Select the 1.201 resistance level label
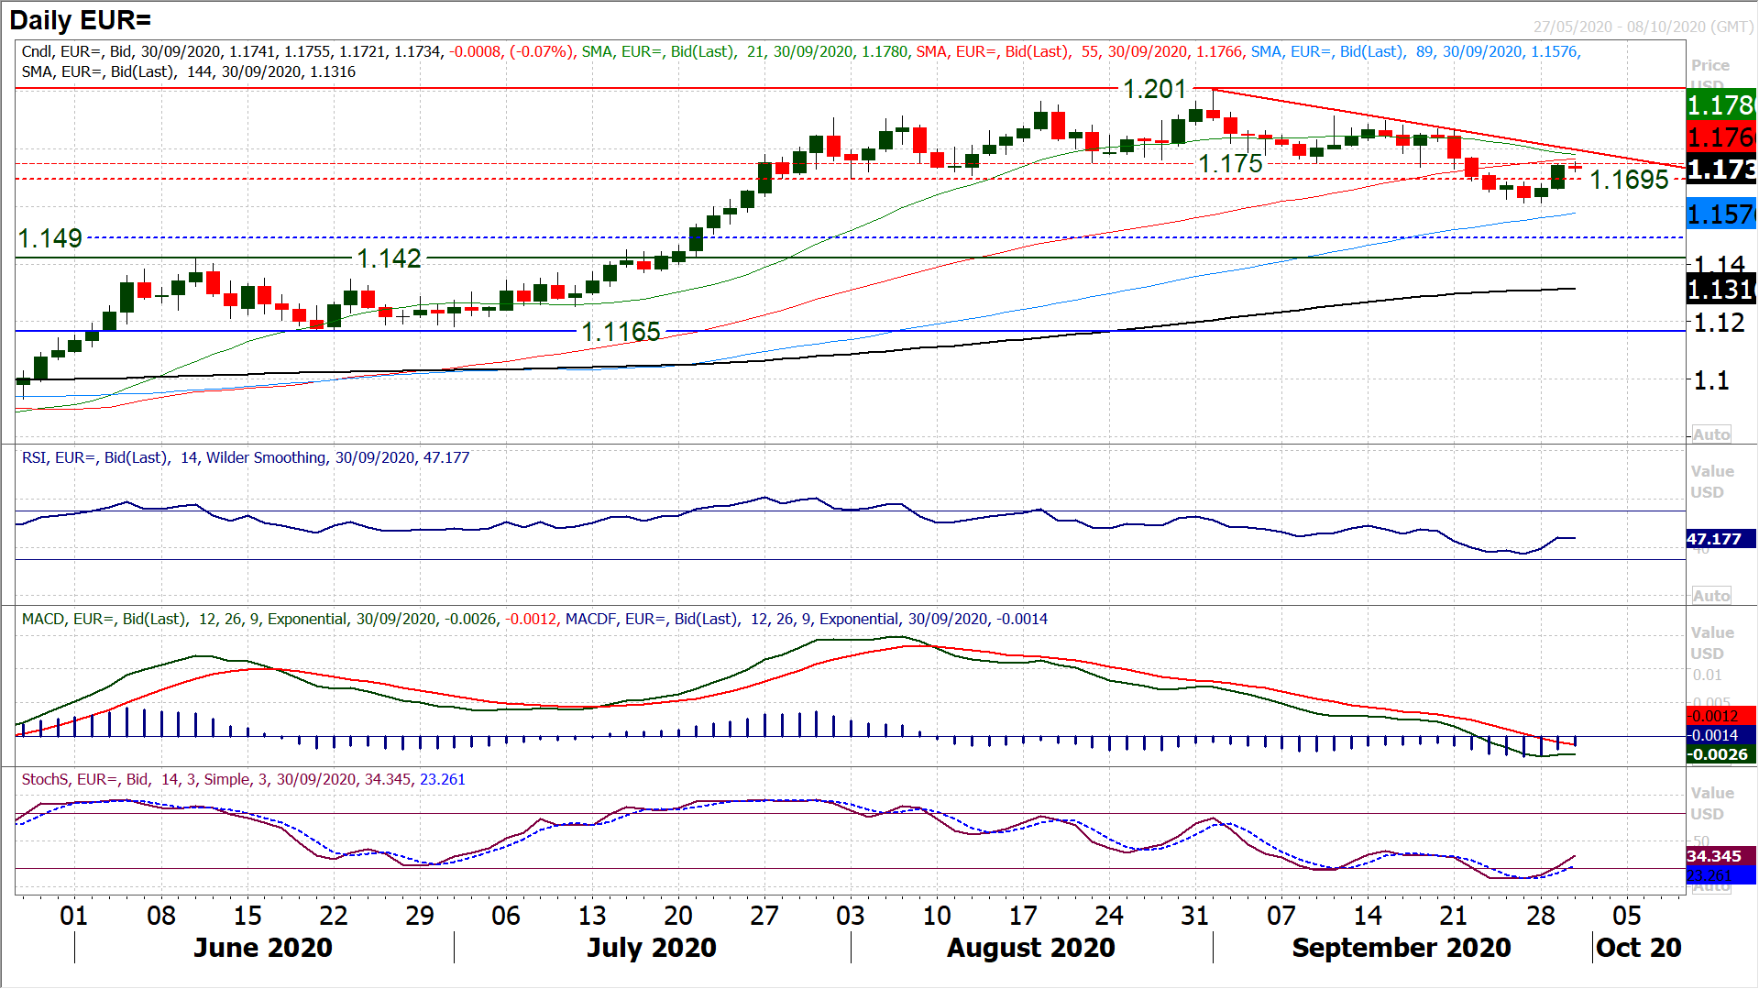The width and height of the screenshot is (1759, 989). pyautogui.click(x=1154, y=90)
